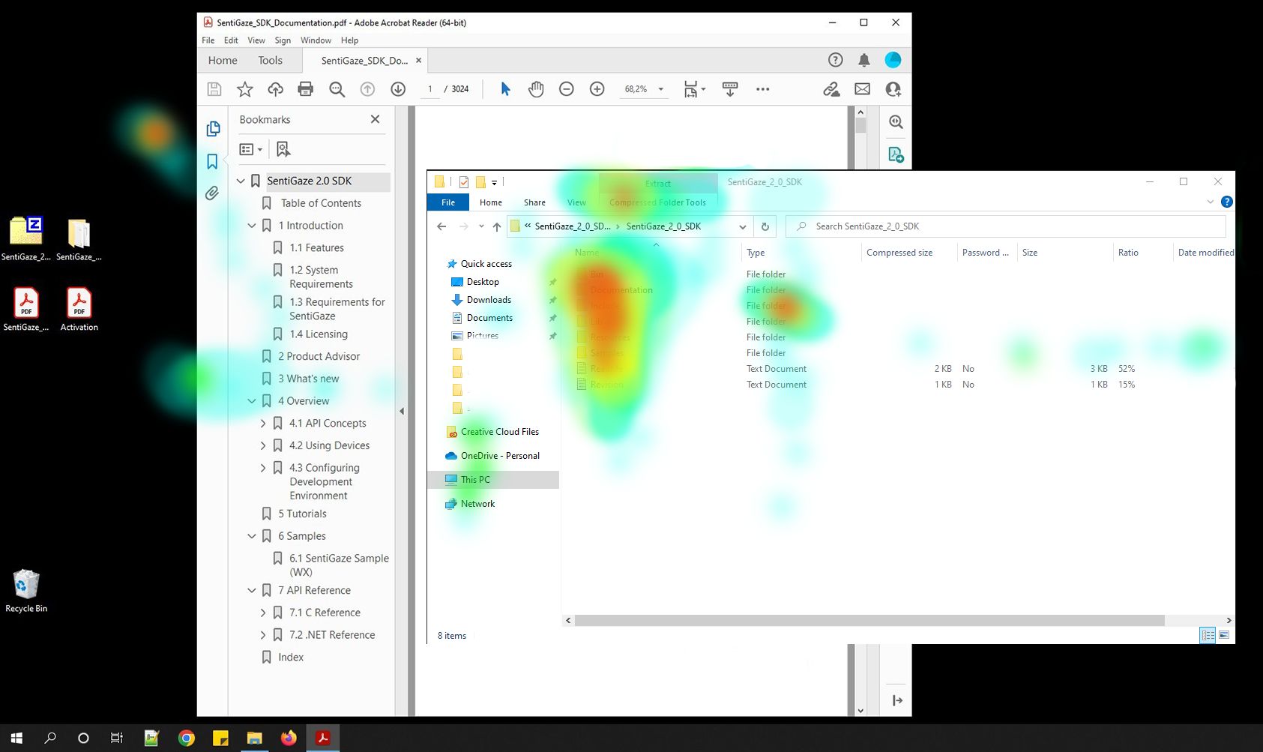
Task: Close the SentiGaze_SDK_Do... document tab
Action: pos(418,61)
